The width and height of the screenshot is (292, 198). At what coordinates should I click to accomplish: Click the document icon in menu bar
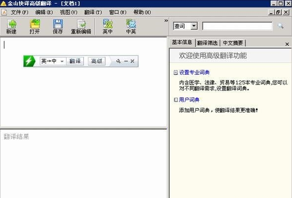(4, 12)
